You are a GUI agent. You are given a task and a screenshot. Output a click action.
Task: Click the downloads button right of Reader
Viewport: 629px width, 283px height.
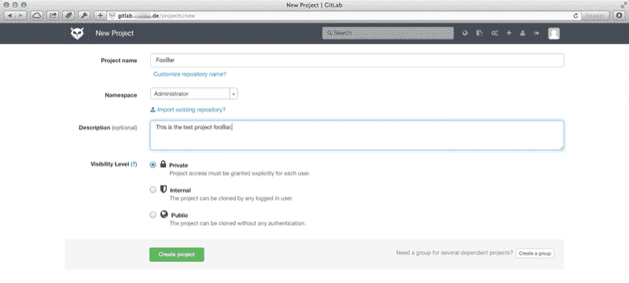[620, 16]
